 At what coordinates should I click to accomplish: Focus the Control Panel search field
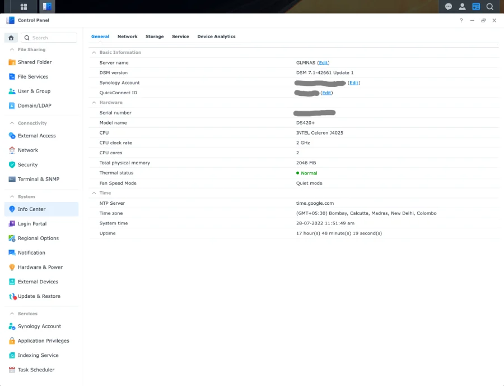pyautogui.click(x=49, y=38)
